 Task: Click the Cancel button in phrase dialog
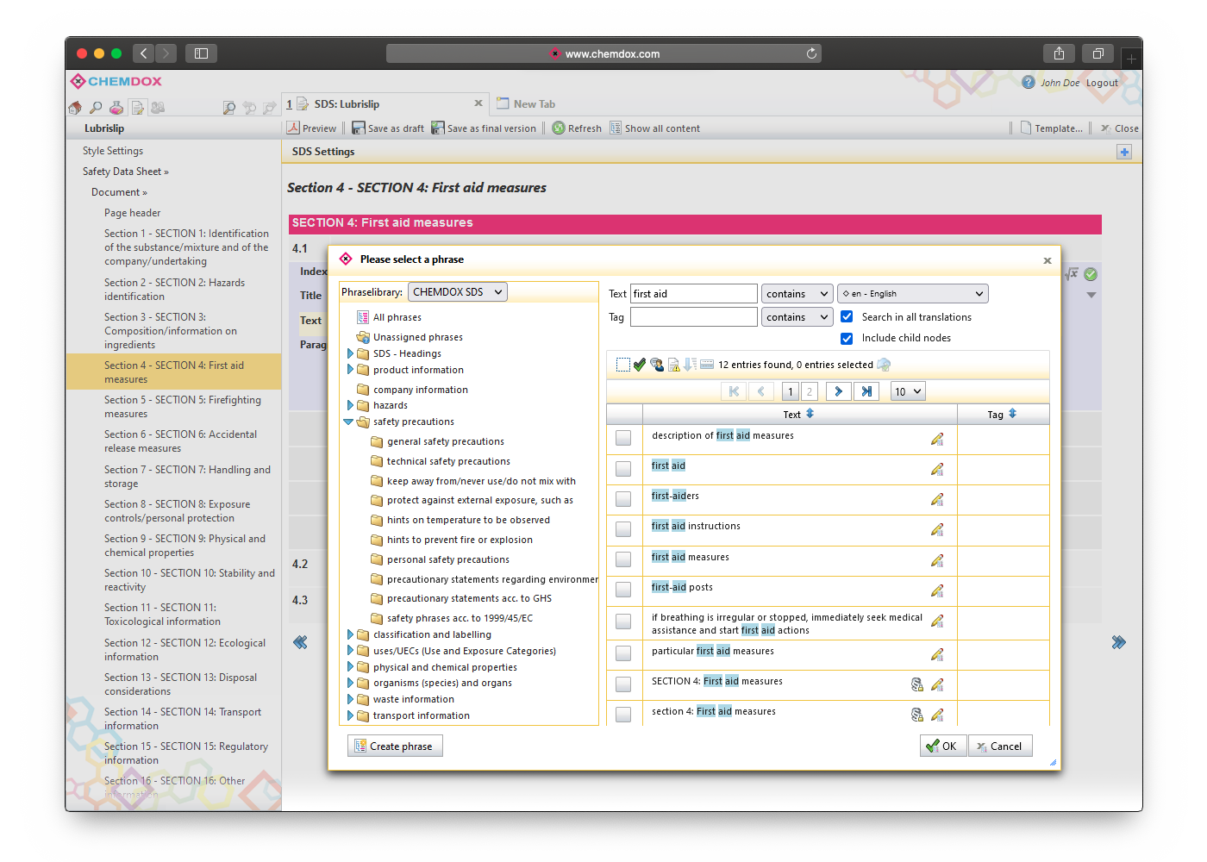(x=1000, y=746)
